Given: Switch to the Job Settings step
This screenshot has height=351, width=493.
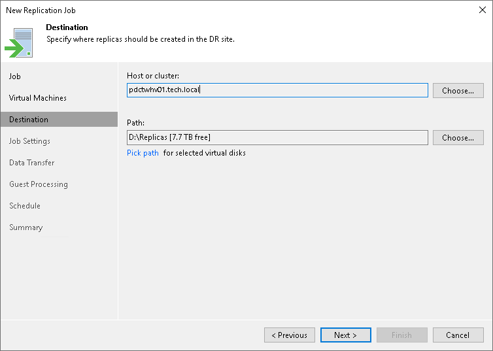Looking at the screenshot, I should (x=29, y=141).
